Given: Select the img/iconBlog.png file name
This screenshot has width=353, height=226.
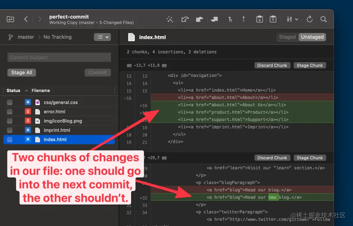Looking at the screenshot, I should click(63, 121).
